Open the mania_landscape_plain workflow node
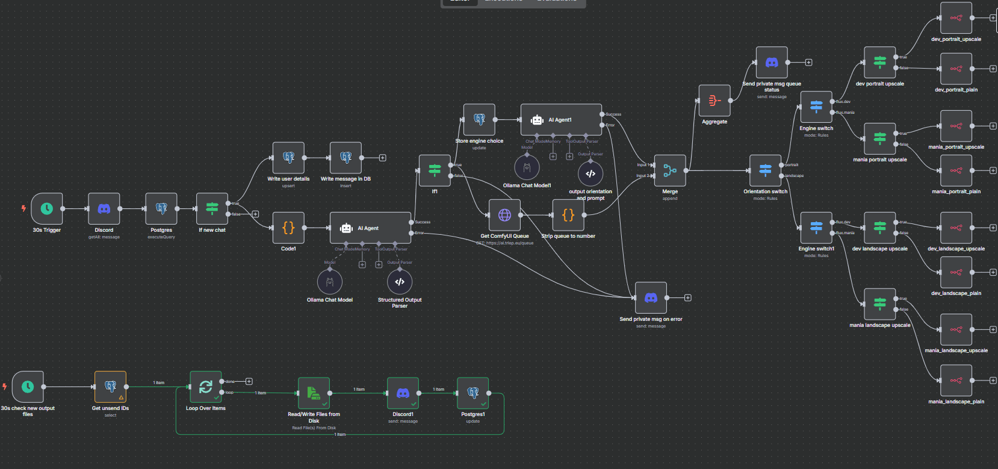Viewport: 998px width, 469px height. pos(956,380)
